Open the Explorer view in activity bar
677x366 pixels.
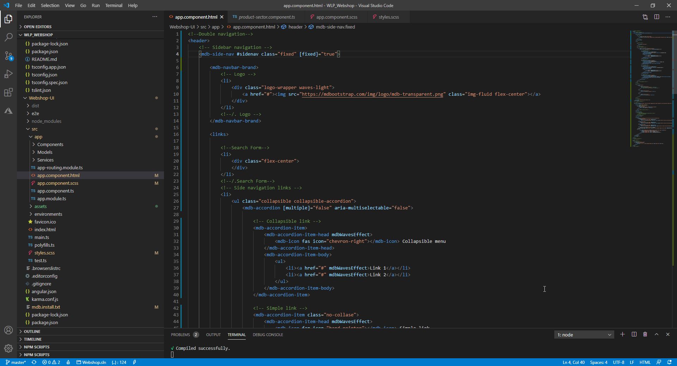(8, 19)
